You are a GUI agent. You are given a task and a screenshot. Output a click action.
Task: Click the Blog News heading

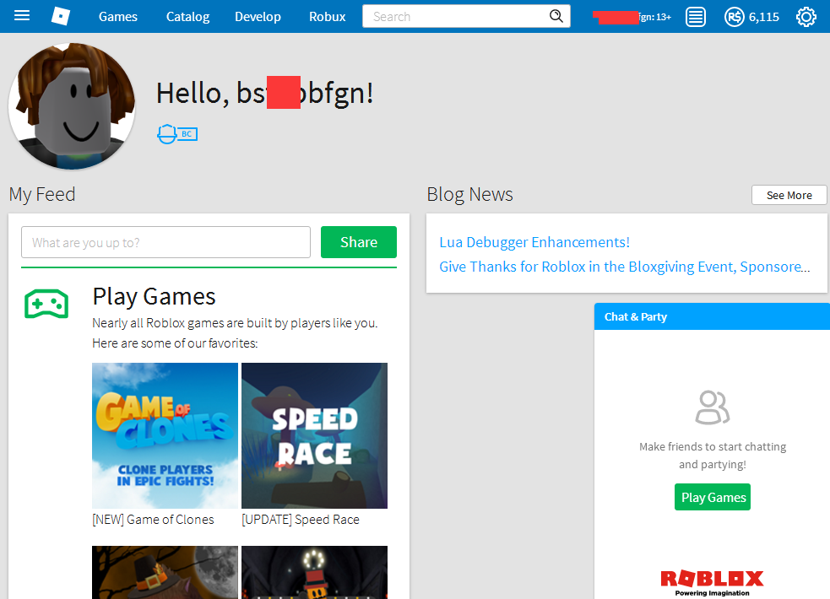click(469, 194)
